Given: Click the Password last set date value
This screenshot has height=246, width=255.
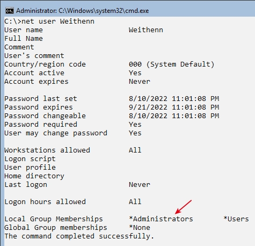Looking at the screenshot, I should (174, 99).
